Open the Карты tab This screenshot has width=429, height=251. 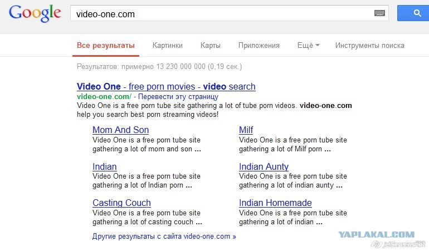click(x=211, y=46)
